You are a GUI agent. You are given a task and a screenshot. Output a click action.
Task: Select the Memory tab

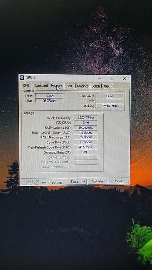[56, 85]
